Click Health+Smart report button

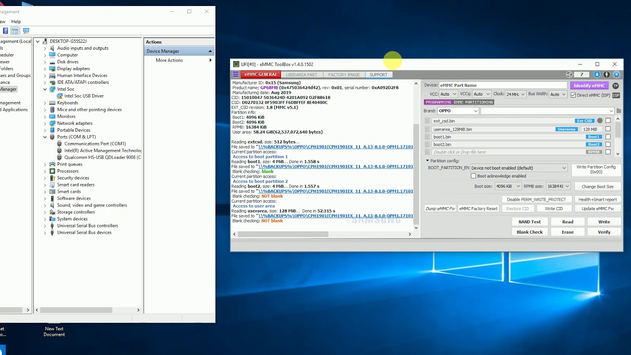pyautogui.click(x=597, y=200)
